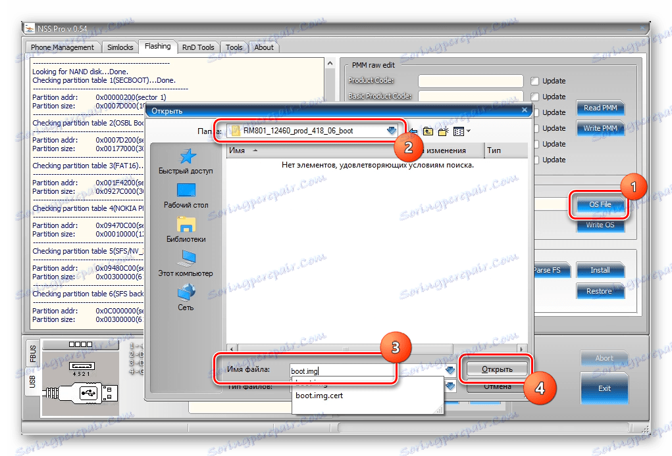
Task: Select This PC (Этот компьютер) in sidebar
Action: (186, 263)
